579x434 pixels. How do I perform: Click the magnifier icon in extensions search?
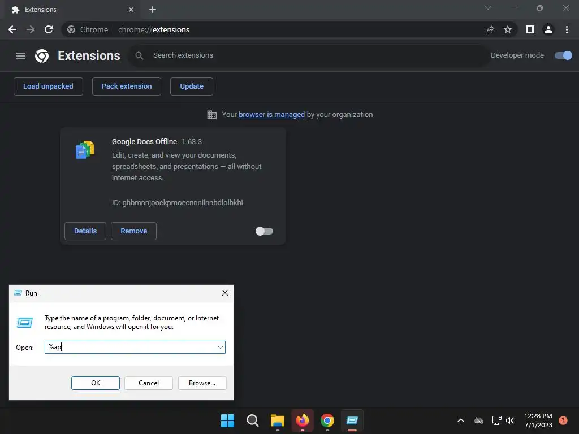pos(139,55)
